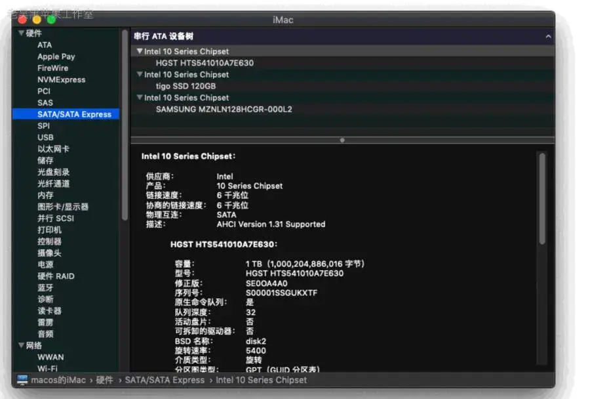Screen dimensions: 590x399
Task: Select WWAN under 网络
Action: pos(50,357)
